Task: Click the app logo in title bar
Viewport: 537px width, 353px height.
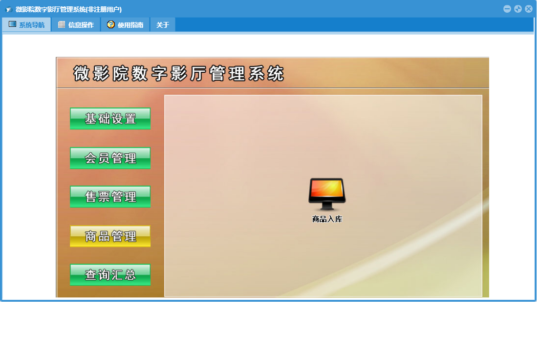Action: pos(9,9)
